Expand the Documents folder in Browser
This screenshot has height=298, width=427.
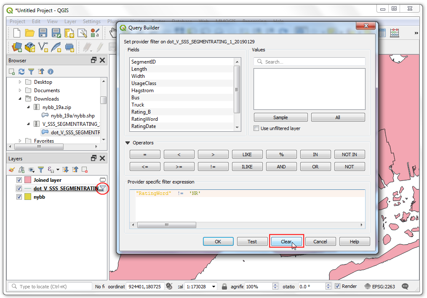click(x=20, y=90)
